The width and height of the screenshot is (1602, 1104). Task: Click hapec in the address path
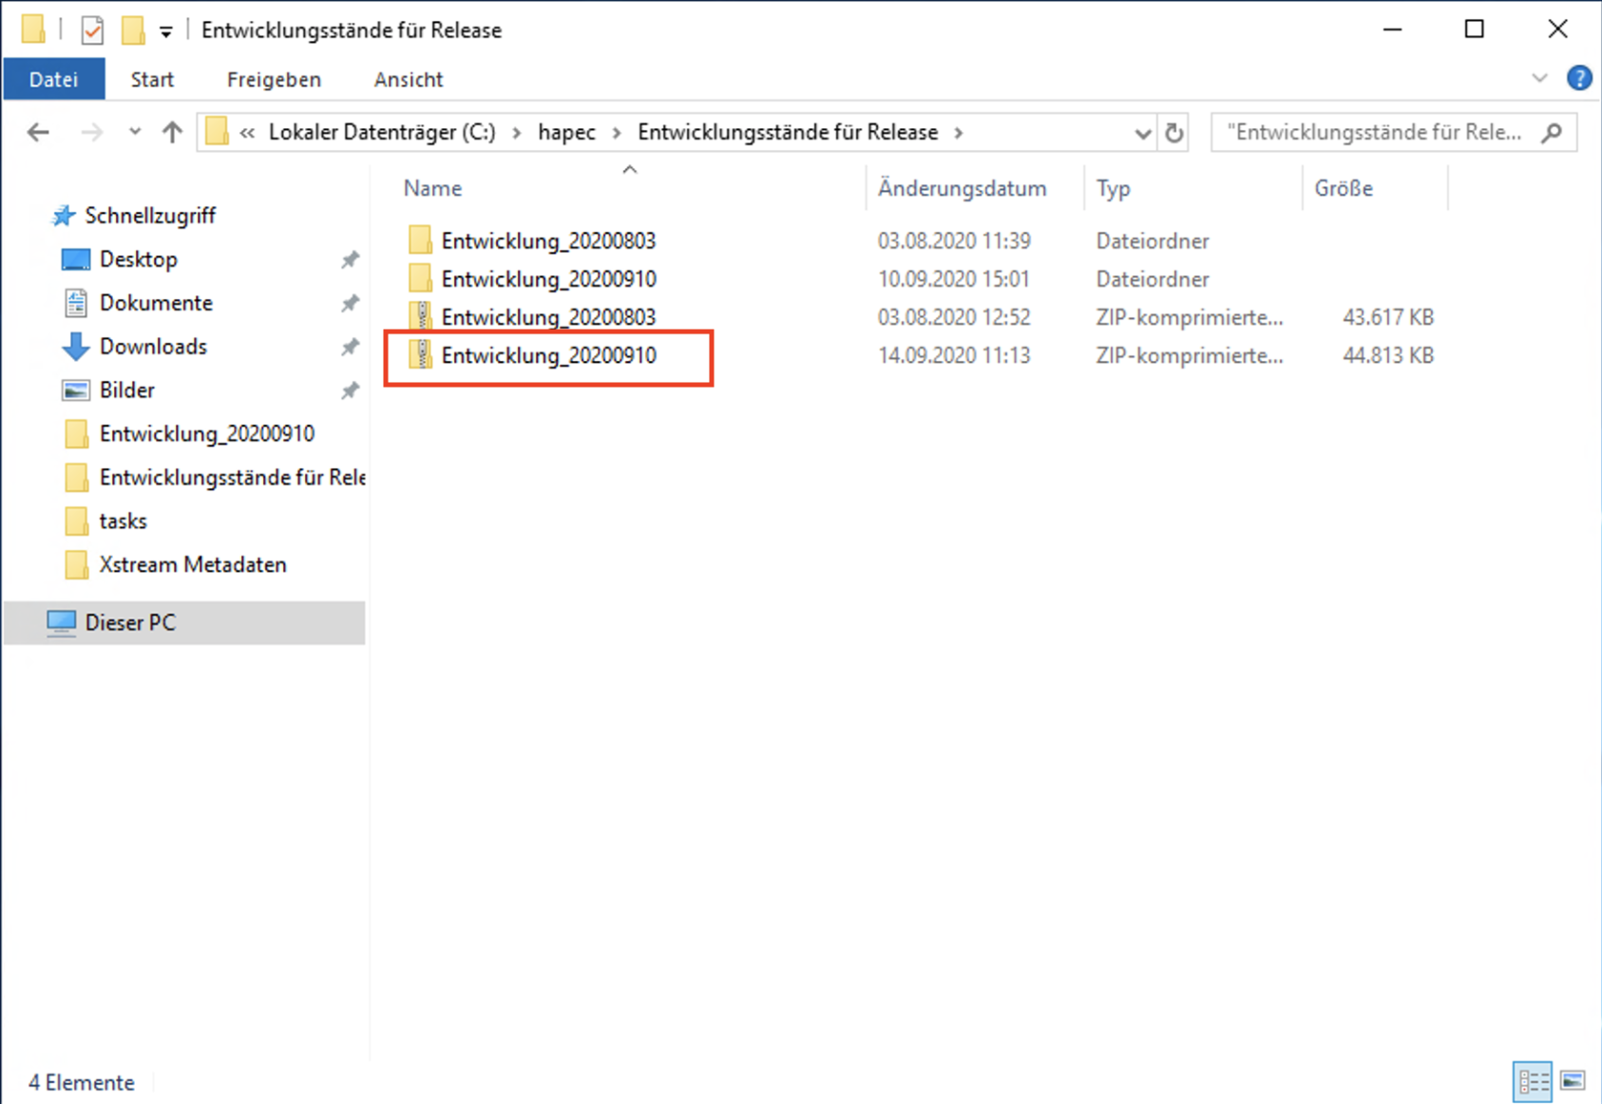[x=566, y=132]
